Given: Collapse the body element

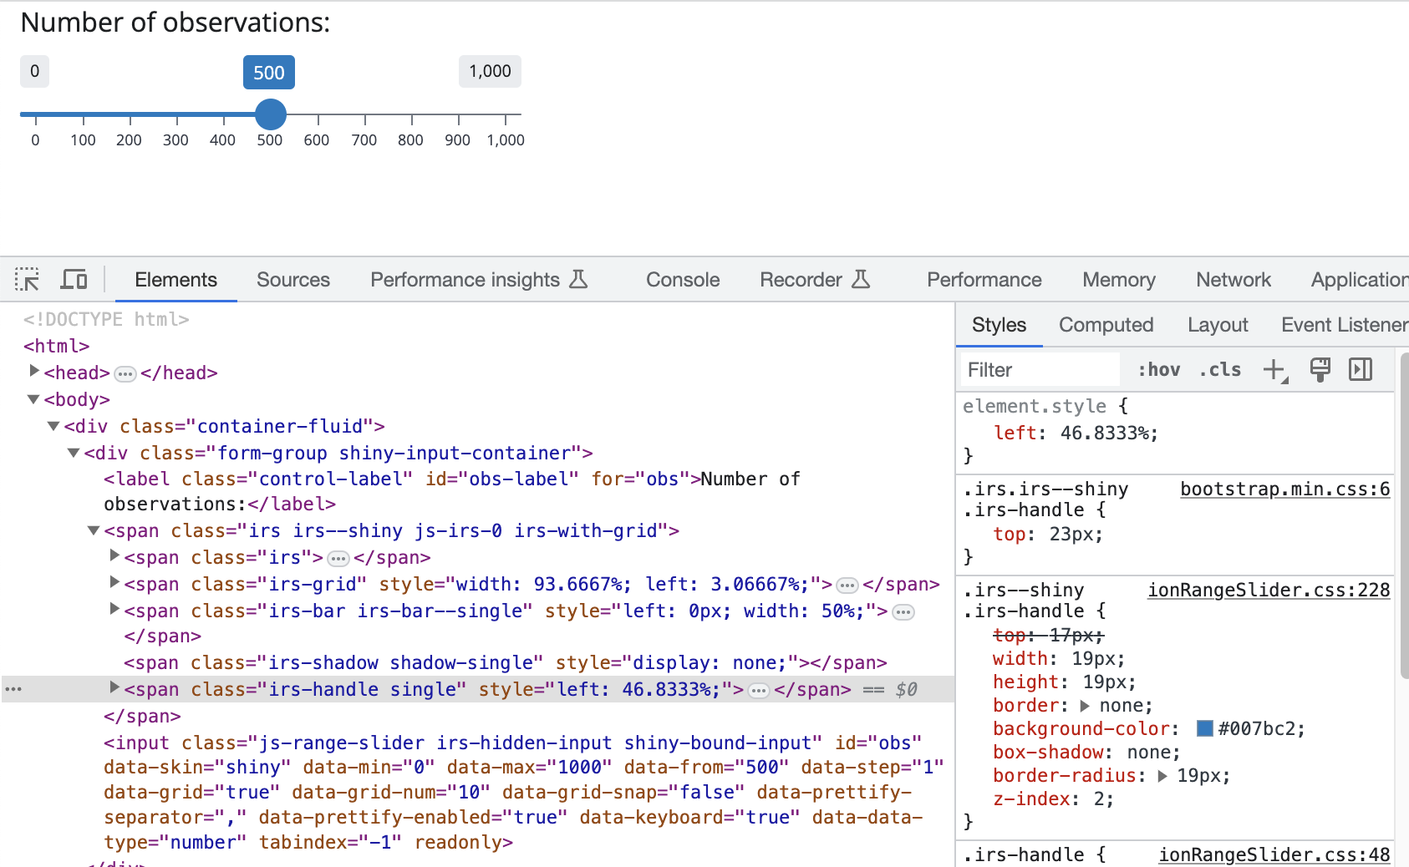Looking at the screenshot, I should tap(33, 399).
